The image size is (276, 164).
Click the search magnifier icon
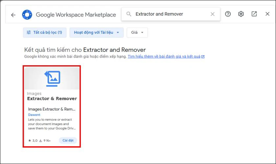coord(129,14)
